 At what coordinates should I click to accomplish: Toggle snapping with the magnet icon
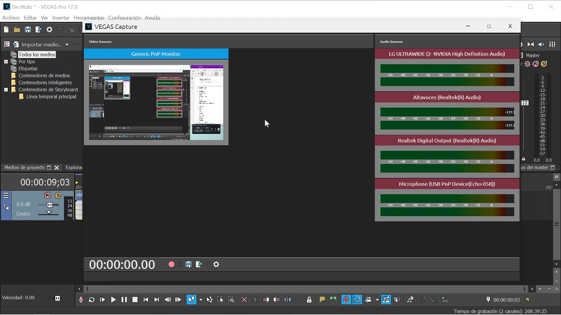pyautogui.click(x=346, y=300)
